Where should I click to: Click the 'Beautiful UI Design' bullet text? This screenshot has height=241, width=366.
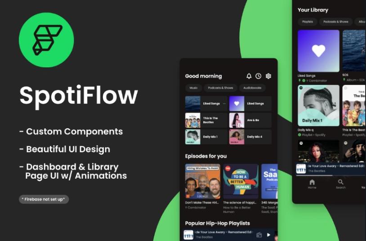68,149
